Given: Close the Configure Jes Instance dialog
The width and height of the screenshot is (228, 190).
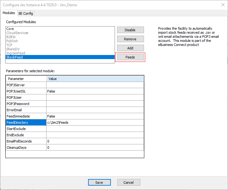Looking at the screenshot, I should point(223,5).
